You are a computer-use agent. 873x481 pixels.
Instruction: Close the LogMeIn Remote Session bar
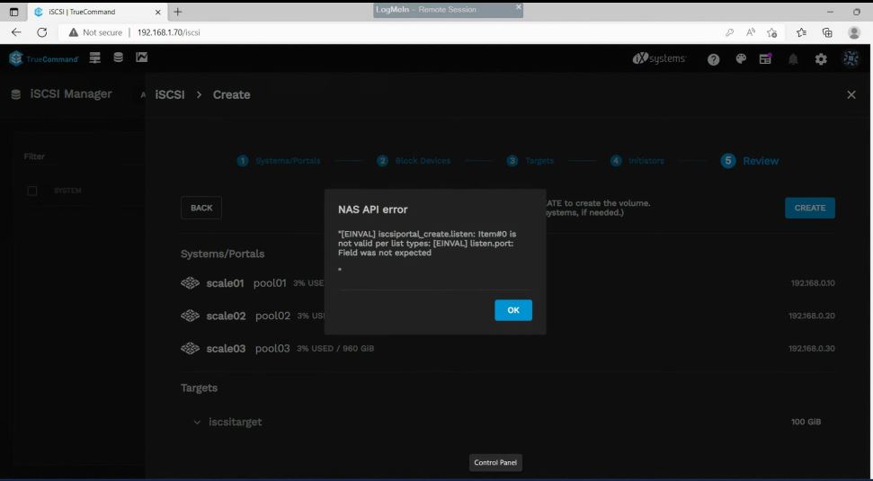[x=519, y=6]
